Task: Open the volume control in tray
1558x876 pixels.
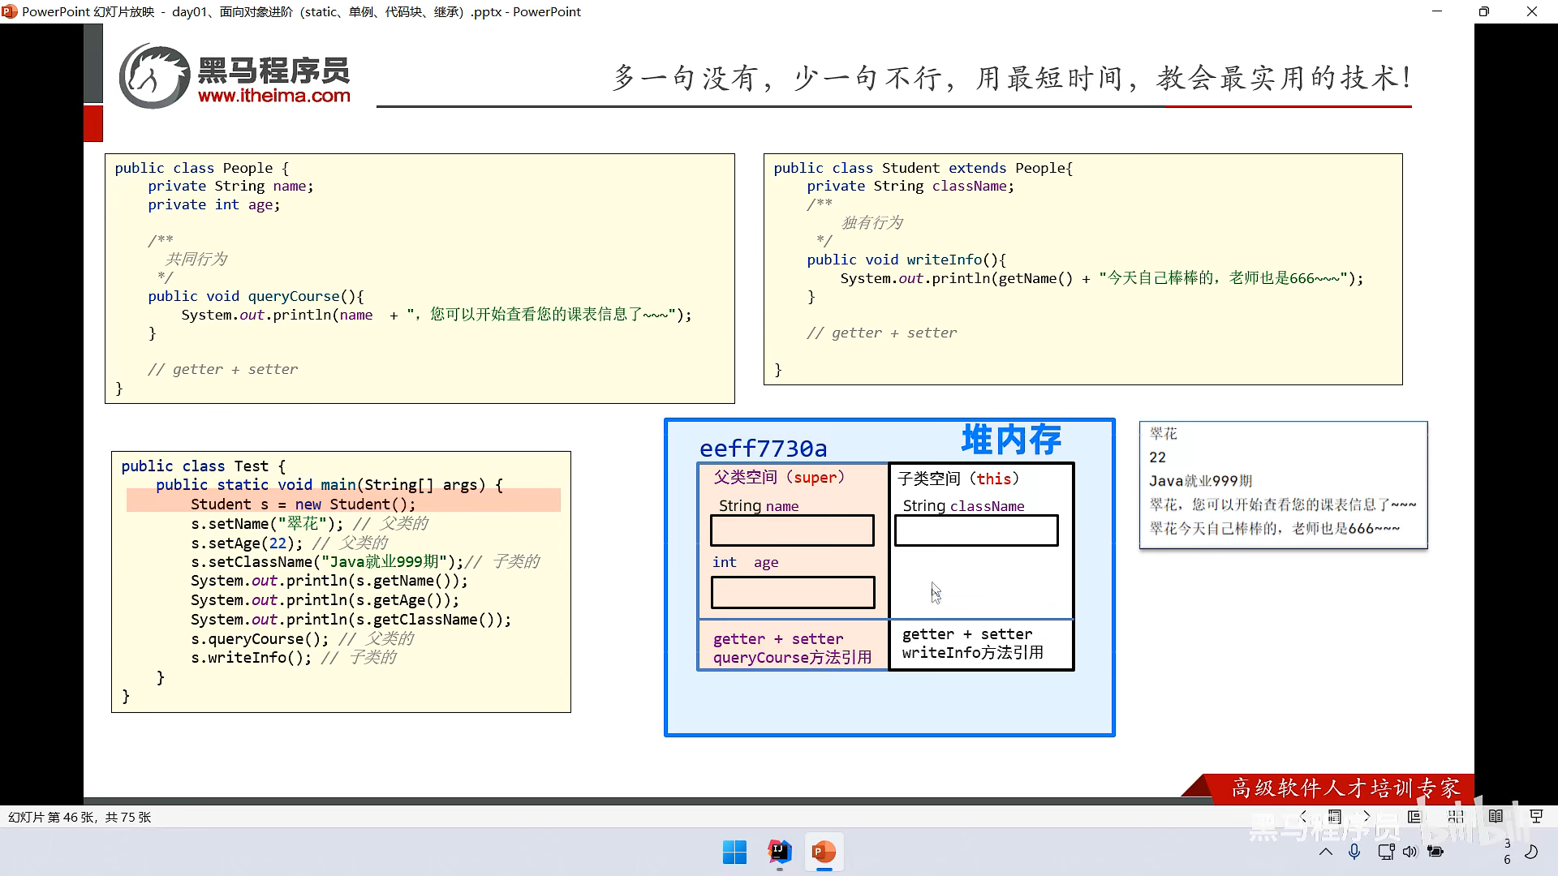Action: point(1410,852)
